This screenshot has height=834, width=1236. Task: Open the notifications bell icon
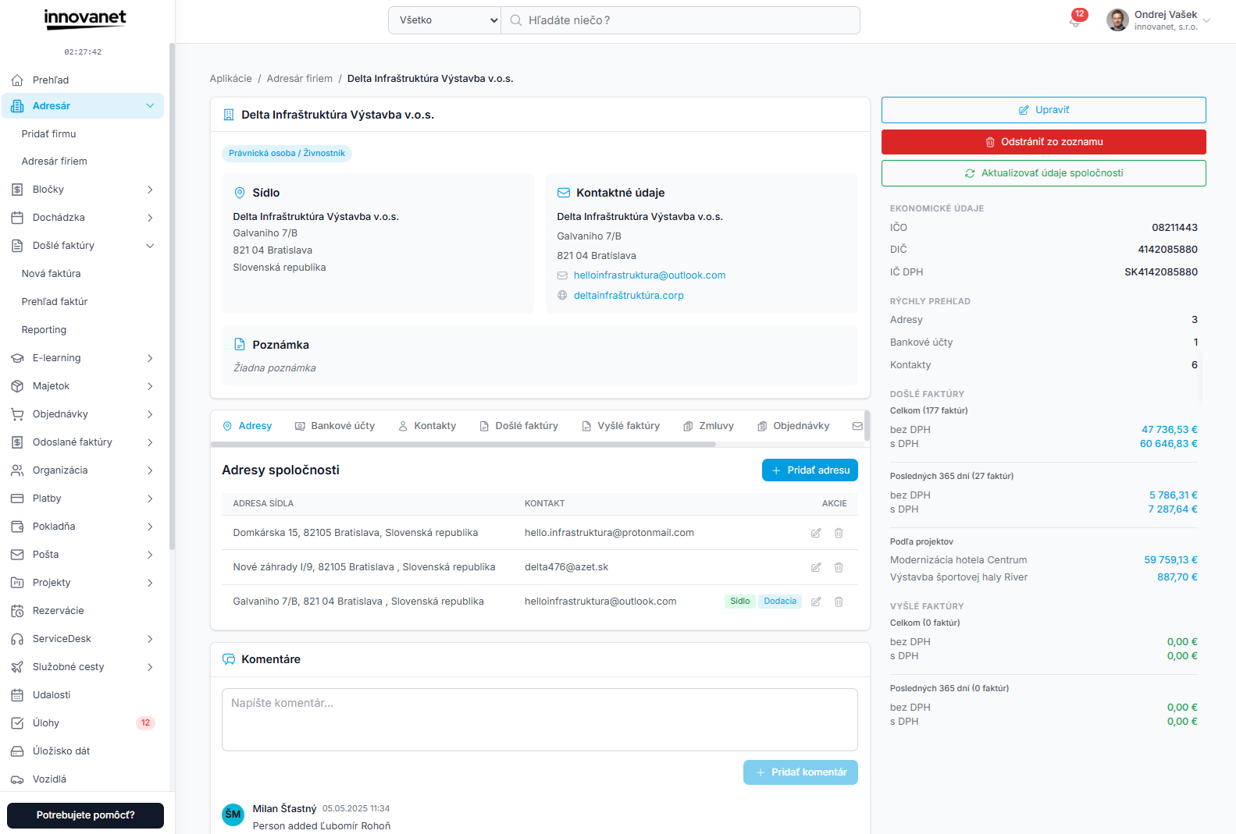tap(1075, 21)
